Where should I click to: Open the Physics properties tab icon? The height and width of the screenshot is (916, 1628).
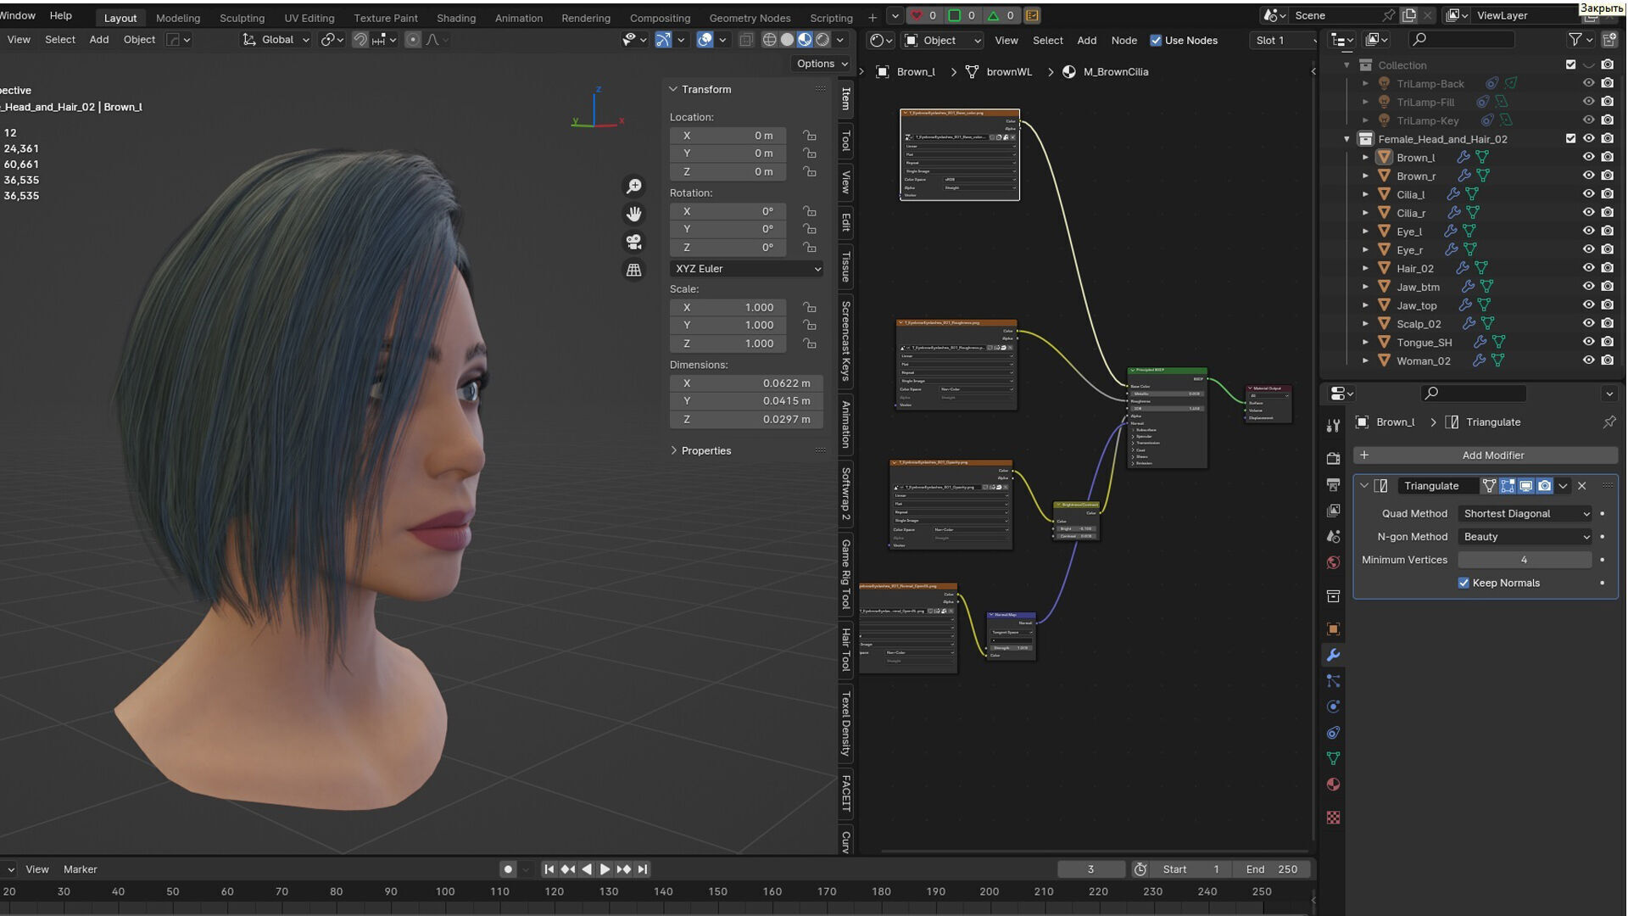tap(1333, 707)
